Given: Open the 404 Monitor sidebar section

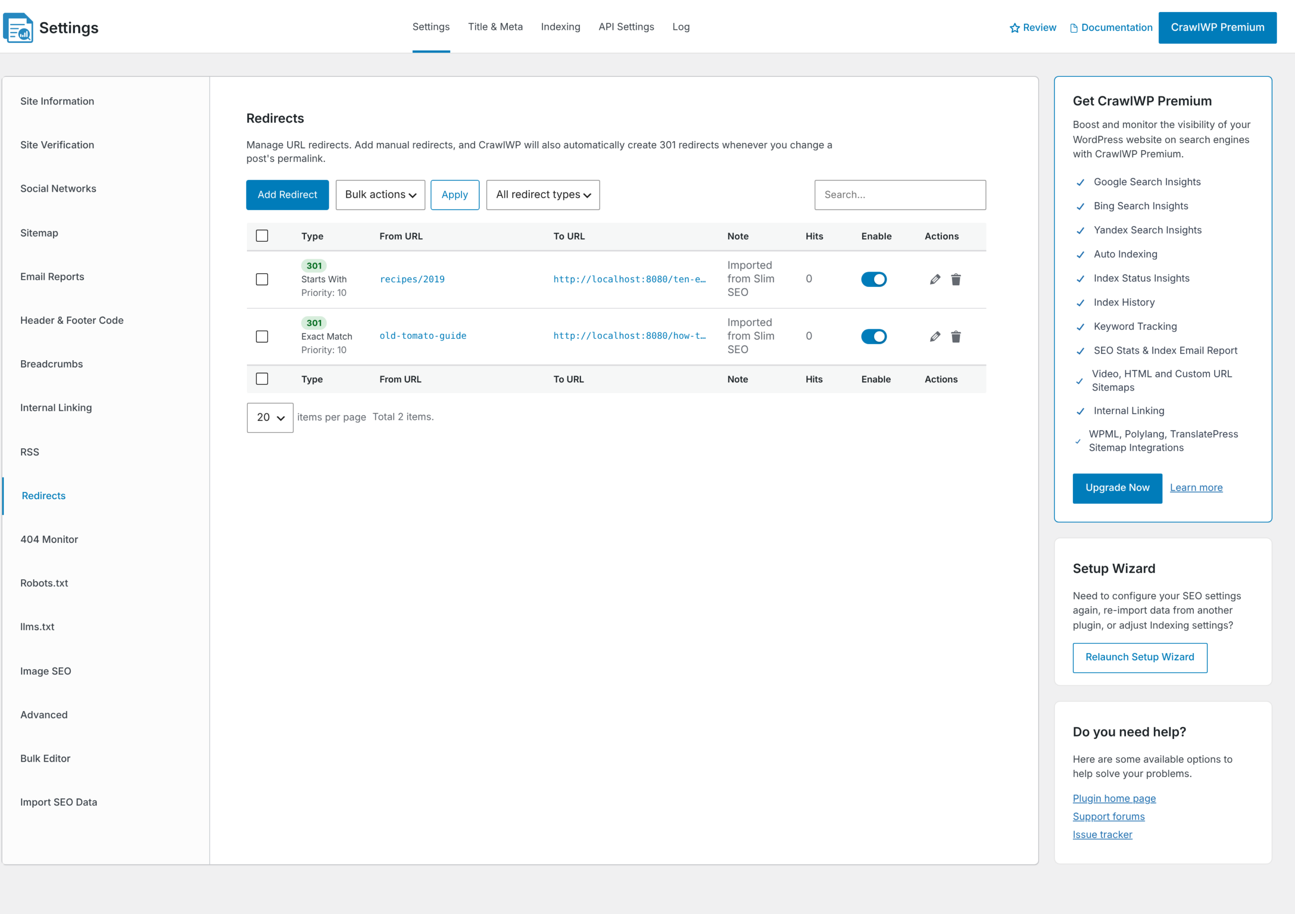Looking at the screenshot, I should click(x=49, y=539).
